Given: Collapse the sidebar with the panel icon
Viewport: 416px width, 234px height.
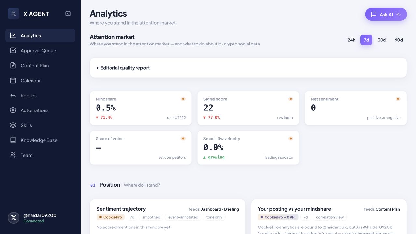Looking at the screenshot, I should click(x=68, y=14).
